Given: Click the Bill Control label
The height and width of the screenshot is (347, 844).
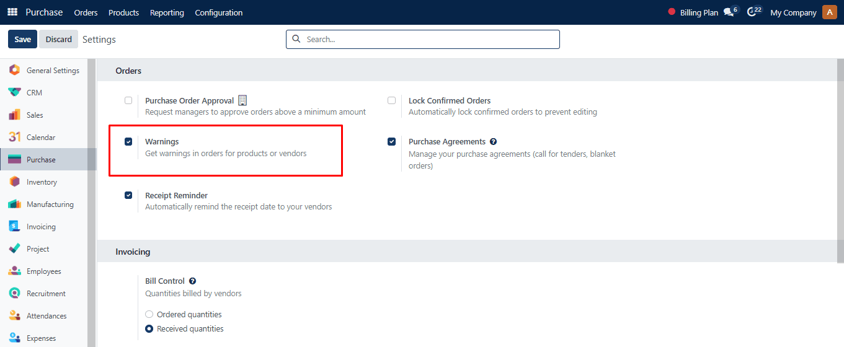Looking at the screenshot, I should [165, 281].
